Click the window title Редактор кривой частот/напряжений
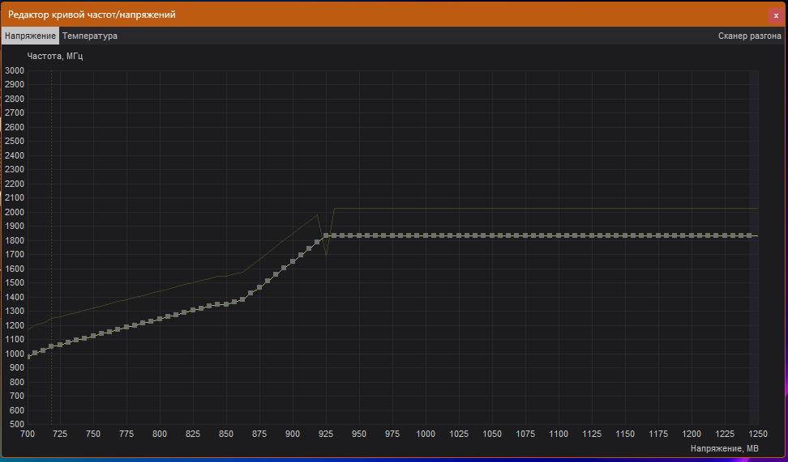 [x=92, y=15]
